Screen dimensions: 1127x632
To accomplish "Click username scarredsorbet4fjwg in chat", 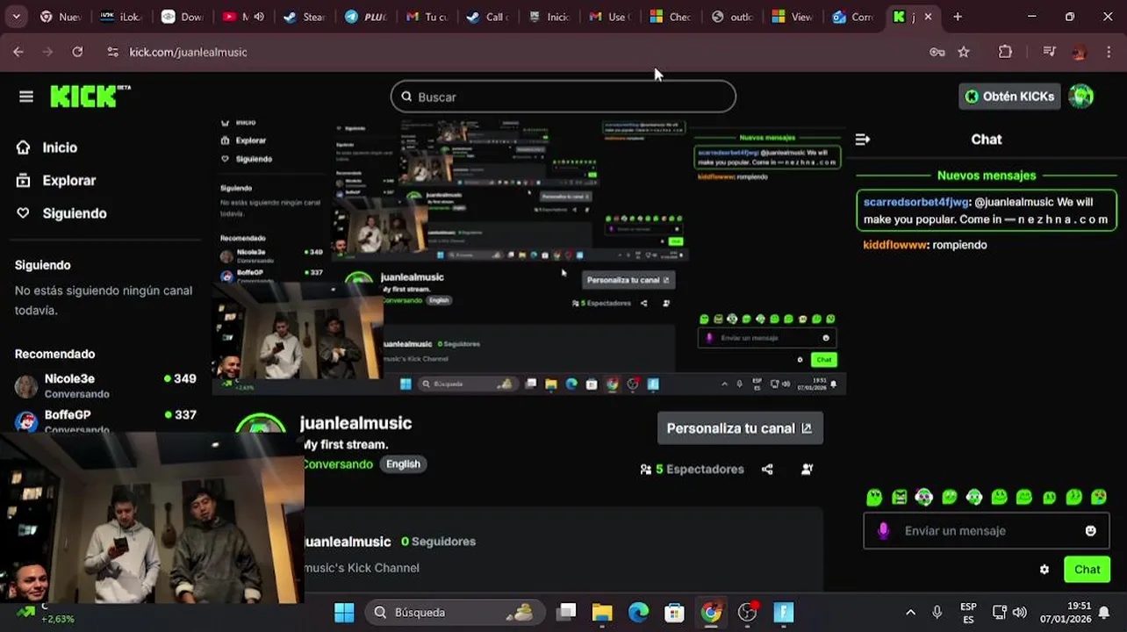I will [915, 202].
